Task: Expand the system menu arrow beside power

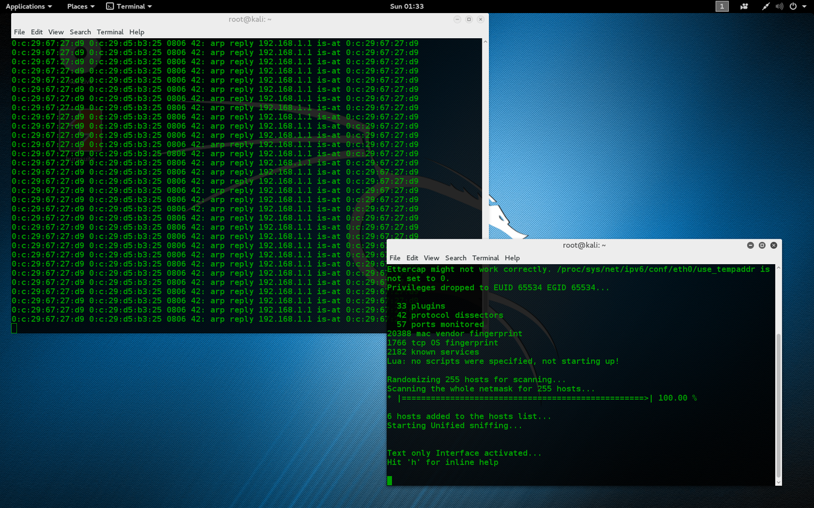Action: point(805,7)
